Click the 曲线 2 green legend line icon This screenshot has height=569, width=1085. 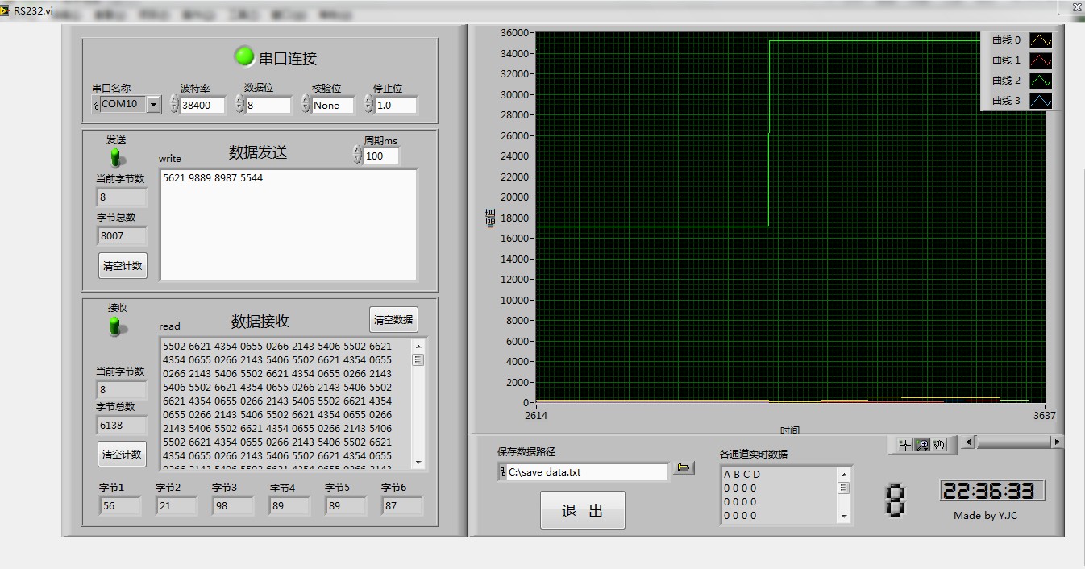click(x=1041, y=81)
